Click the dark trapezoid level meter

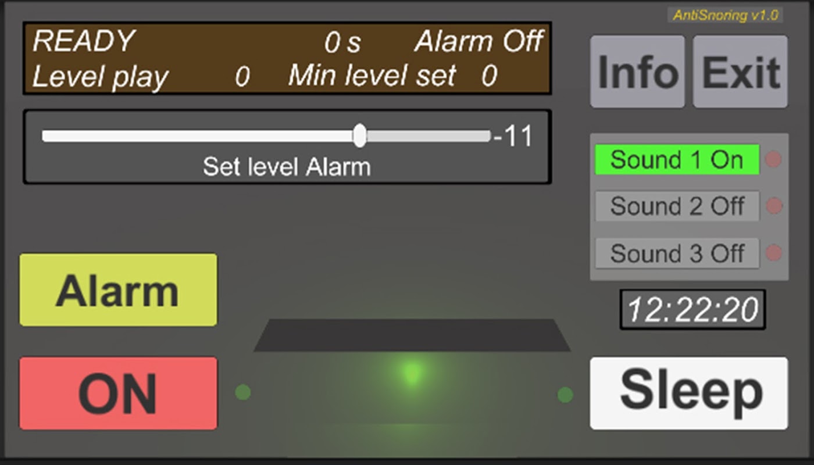click(412, 335)
